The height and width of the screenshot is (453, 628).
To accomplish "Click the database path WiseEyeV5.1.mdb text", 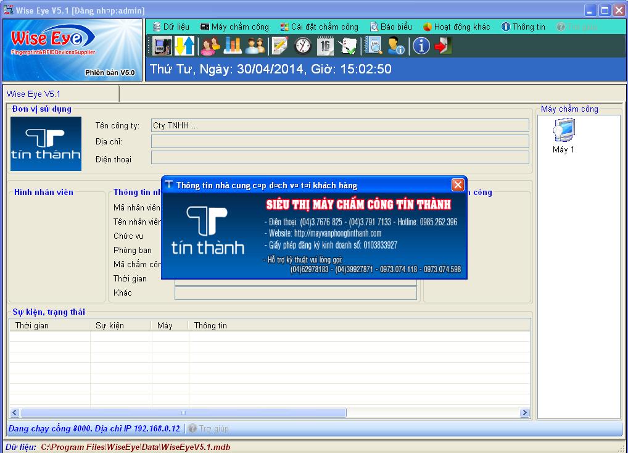I will (135, 447).
